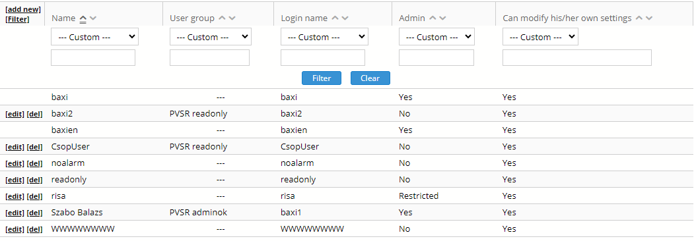Click Admin 'No' in the WWWWWWWWW row
This screenshot has height=241, width=696.
point(404,229)
